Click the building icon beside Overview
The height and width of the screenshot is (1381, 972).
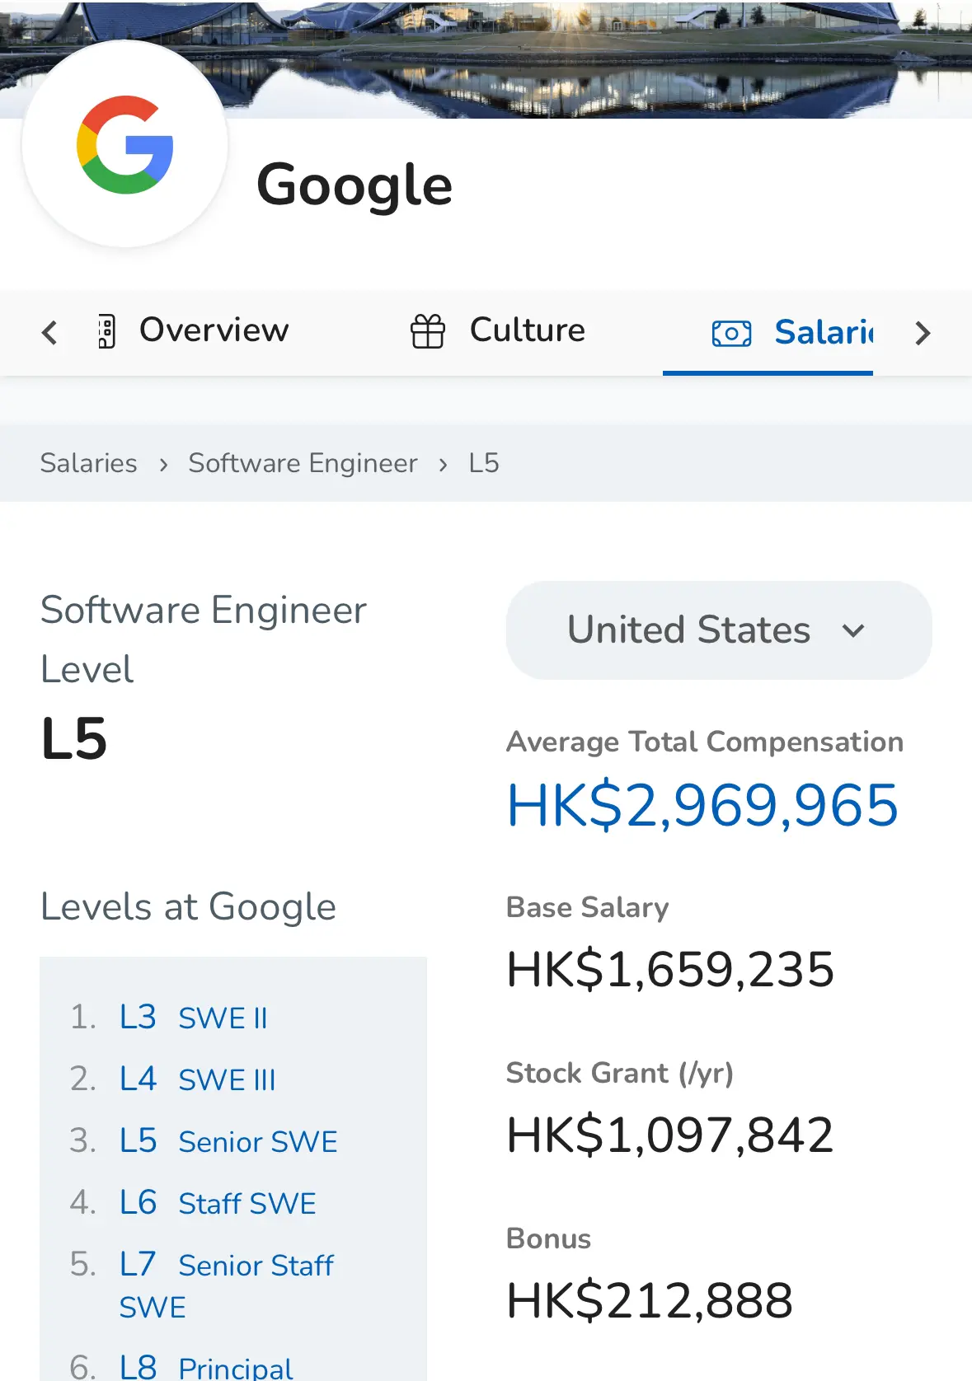coord(106,331)
